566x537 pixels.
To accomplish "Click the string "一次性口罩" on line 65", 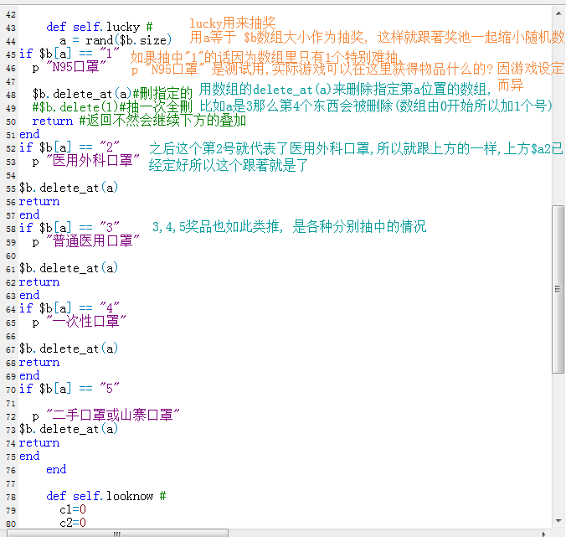I will (x=86, y=322).
